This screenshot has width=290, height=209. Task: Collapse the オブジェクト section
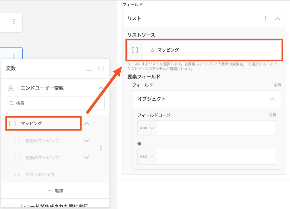pos(272,99)
